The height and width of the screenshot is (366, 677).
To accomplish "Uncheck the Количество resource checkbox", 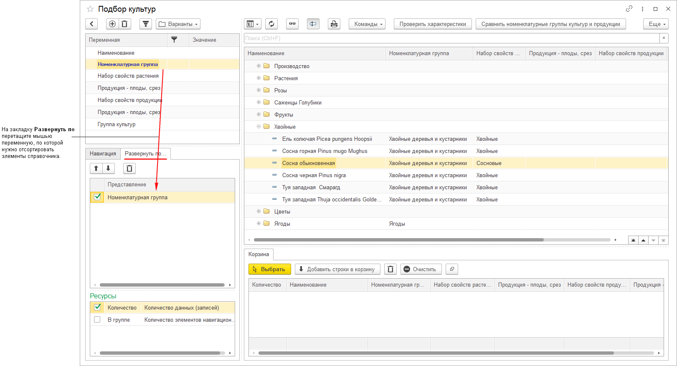I will coord(97,308).
